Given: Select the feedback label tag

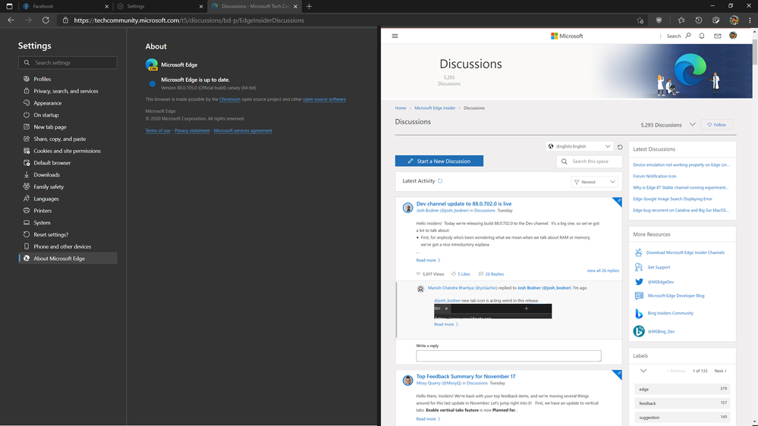Looking at the screenshot, I should point(682,403).
